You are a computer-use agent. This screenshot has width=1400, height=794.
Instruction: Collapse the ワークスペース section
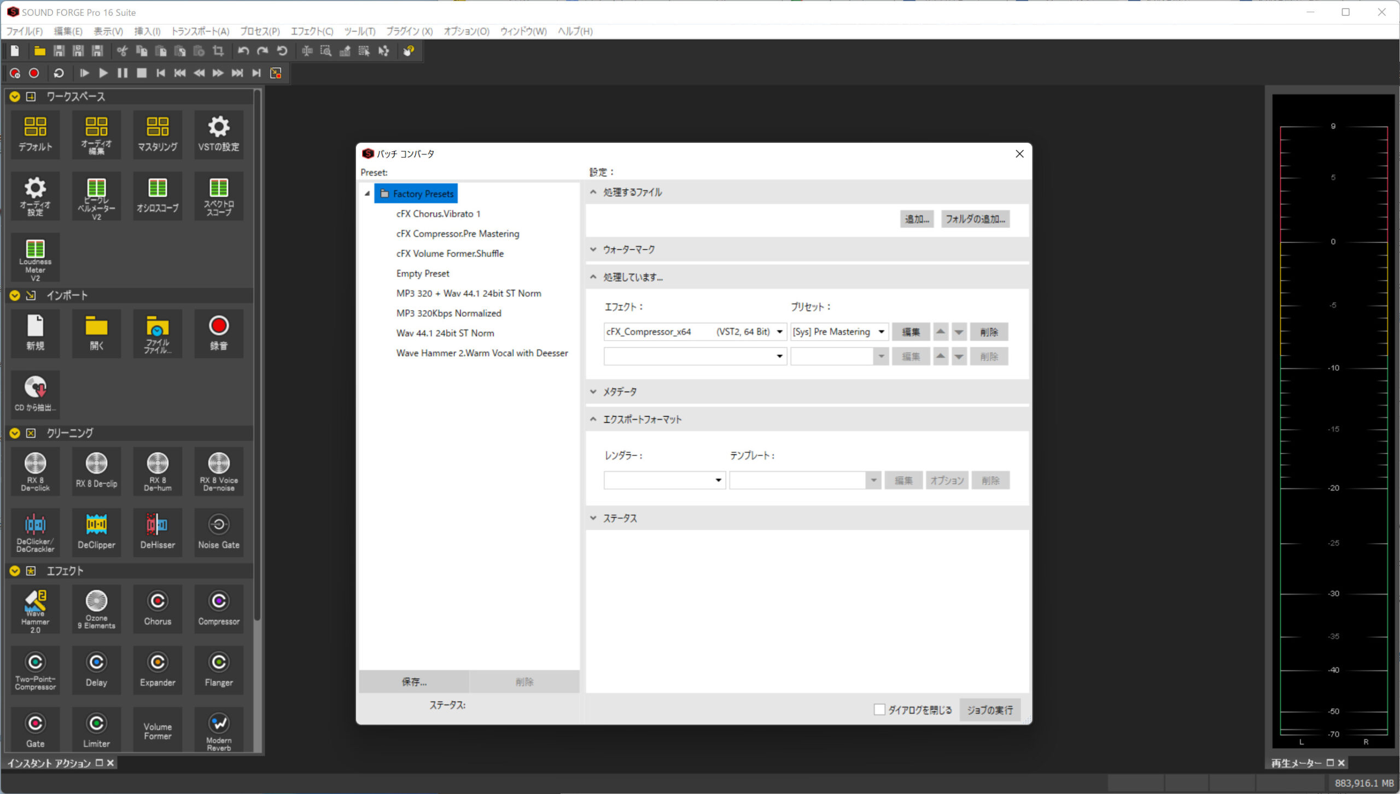point(15,97)
